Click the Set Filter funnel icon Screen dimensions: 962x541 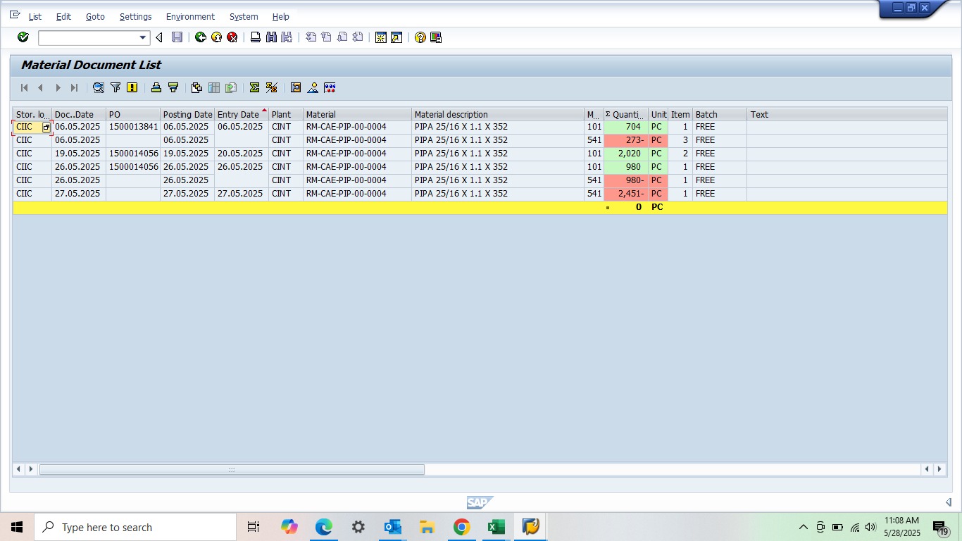[115, 87]
